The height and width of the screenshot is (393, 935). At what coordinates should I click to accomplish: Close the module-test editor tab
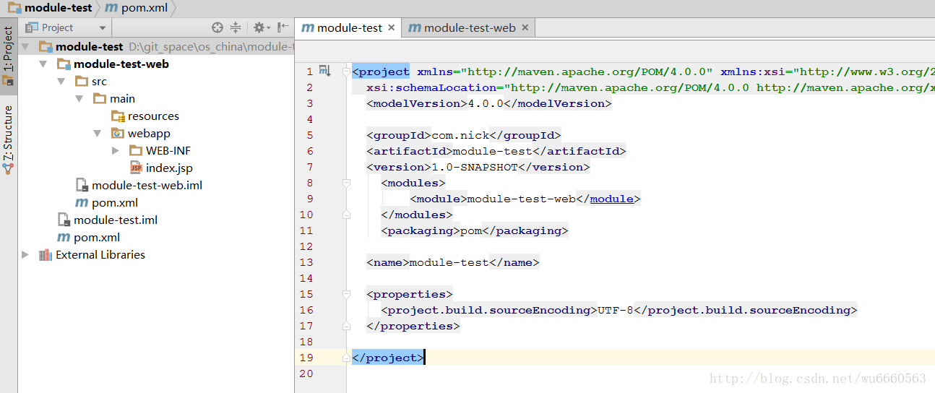(x=392, y=27)
